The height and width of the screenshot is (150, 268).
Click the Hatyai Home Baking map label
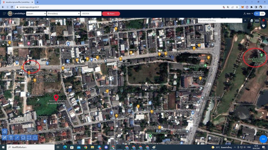[127, 29]
